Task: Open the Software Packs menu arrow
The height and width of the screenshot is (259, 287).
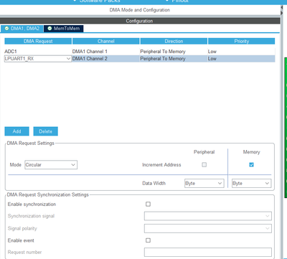Action: click(75, 1)
